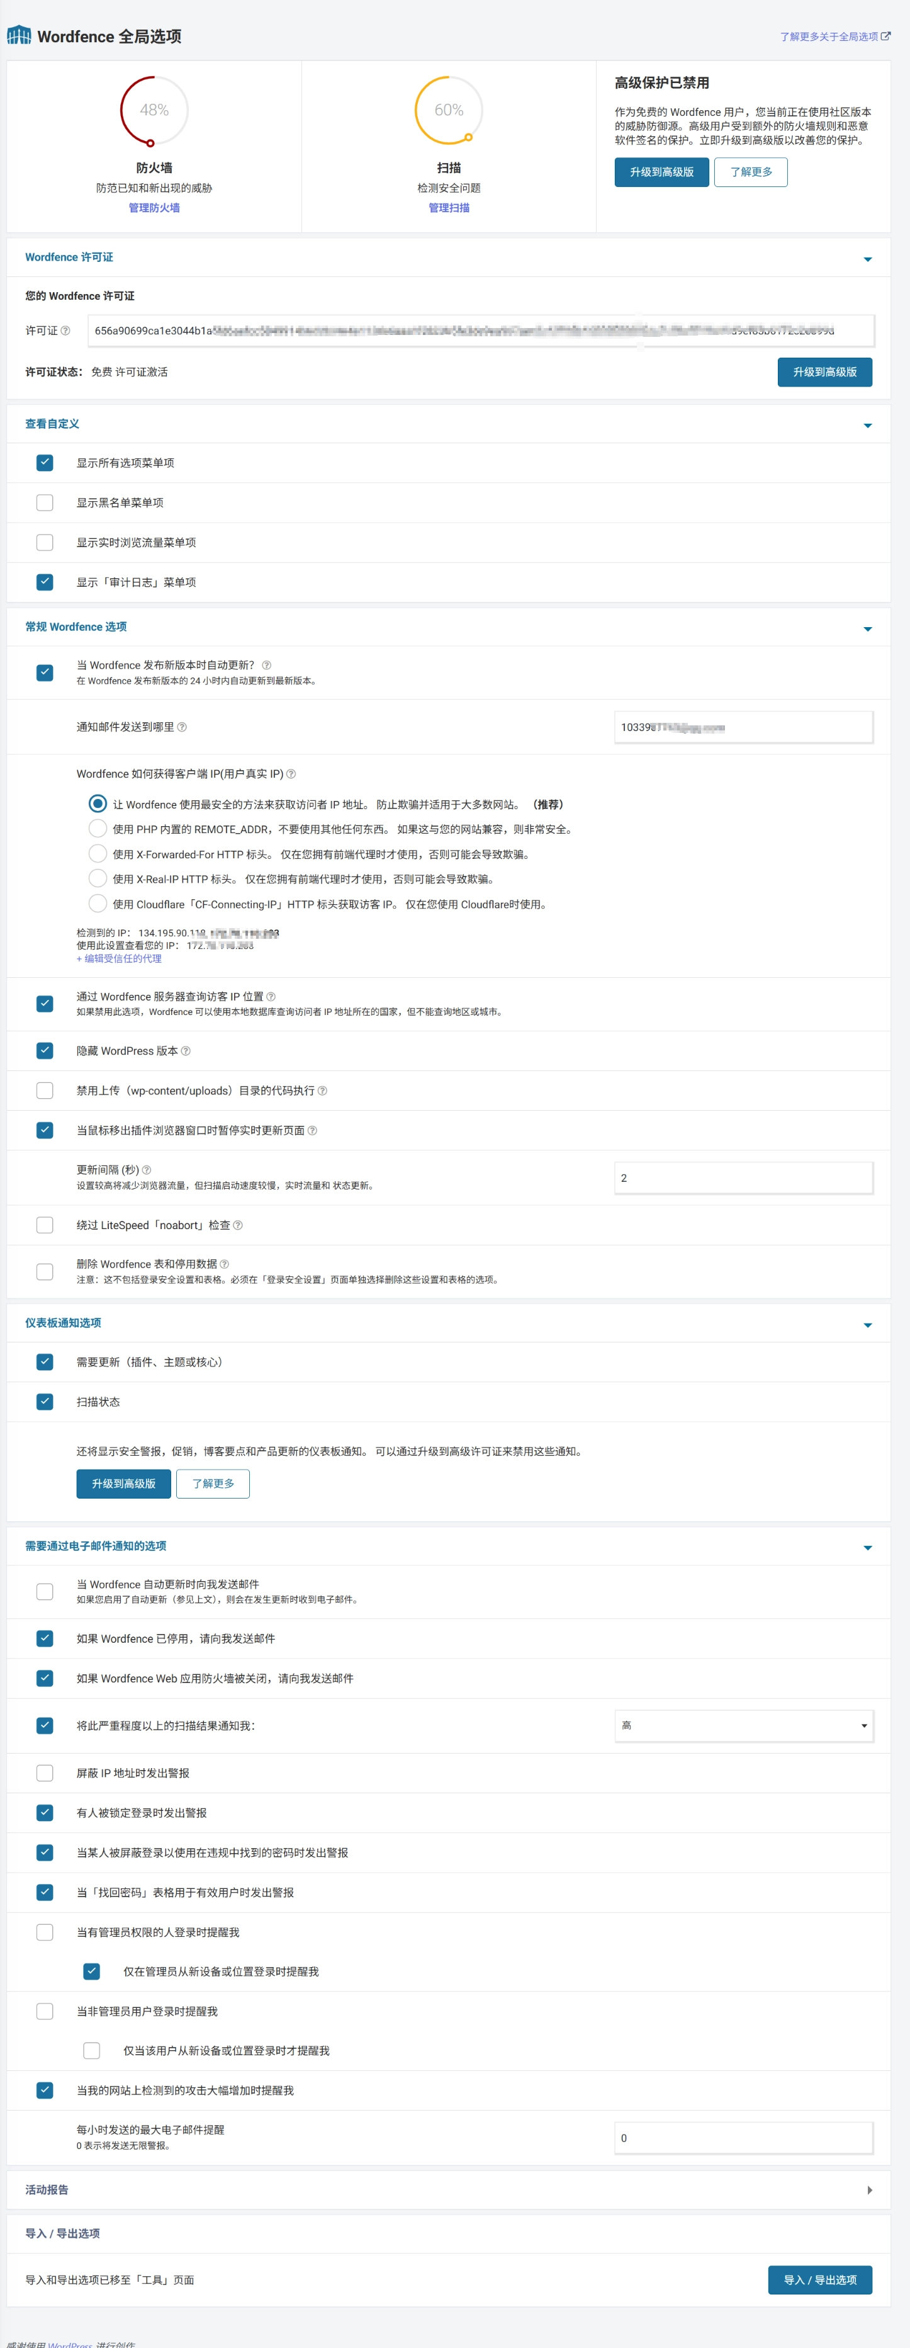Image resolution: width=910 pixels, height=2348 pixels.
Task: Select X-Forwarded-For HTTP 标头 radio option
Action: click(x=98, y=854)
